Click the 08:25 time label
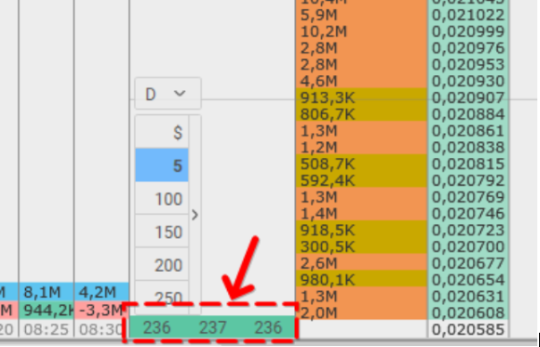Viewport: 540px width, 347px height. click(x=46, y=329)
